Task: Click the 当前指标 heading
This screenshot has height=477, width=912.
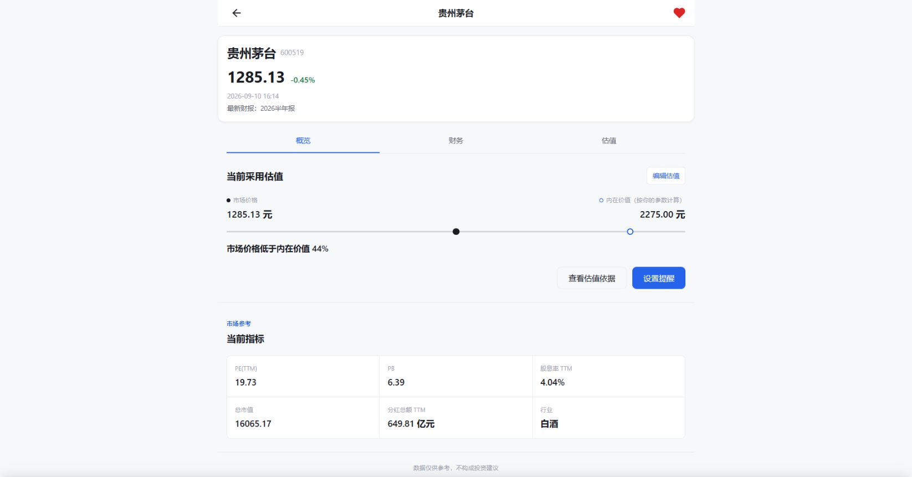Action: [x=245, y=339]
